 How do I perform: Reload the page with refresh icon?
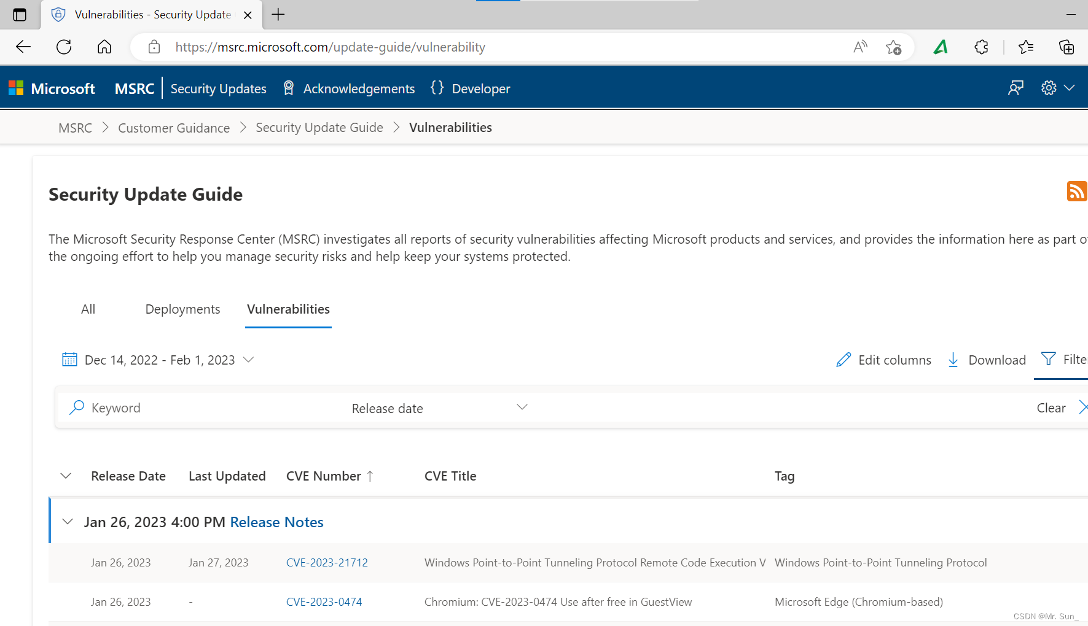coord(64,47)
